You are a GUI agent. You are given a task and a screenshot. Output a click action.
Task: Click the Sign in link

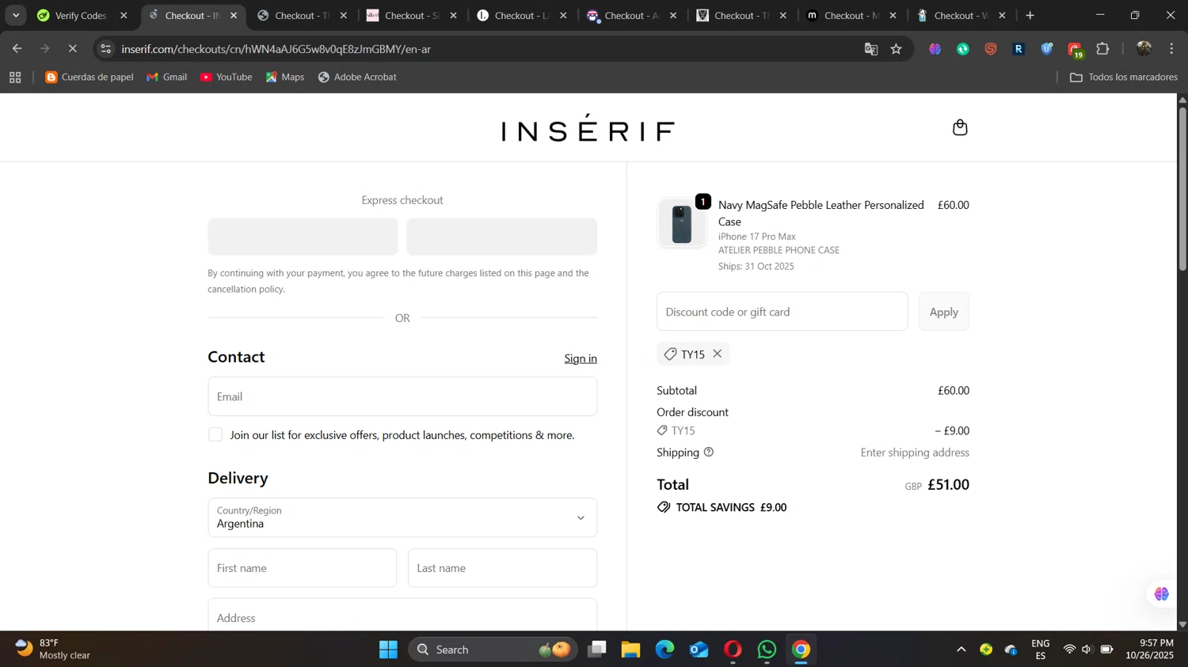pyautogui.click(x=581, y=358)
